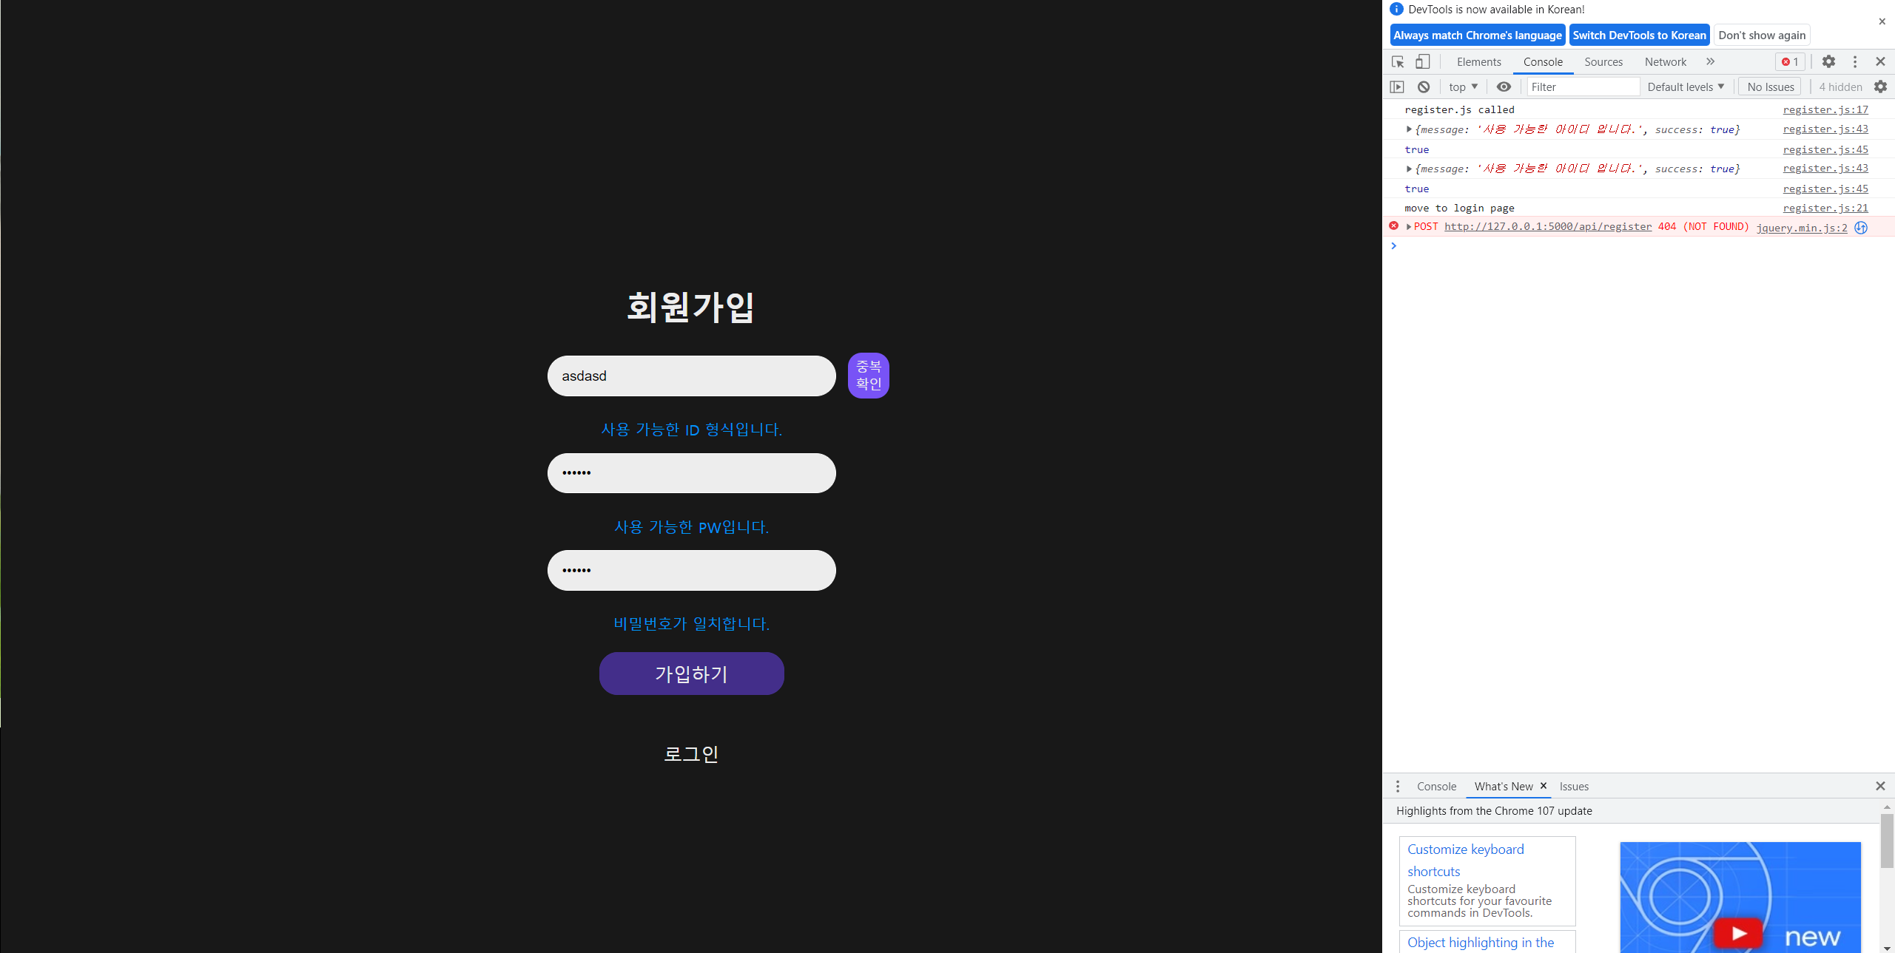Open DevTools three-dot customize menu
The width and height of the screenshot is (1895, 953).
click(1855, 62)
